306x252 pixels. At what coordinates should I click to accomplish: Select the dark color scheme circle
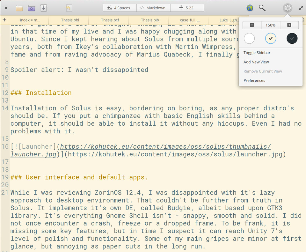click(292, 38)
